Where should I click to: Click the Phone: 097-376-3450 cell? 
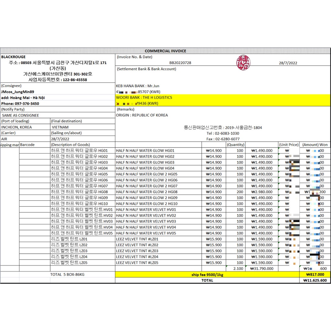(20, 103)
